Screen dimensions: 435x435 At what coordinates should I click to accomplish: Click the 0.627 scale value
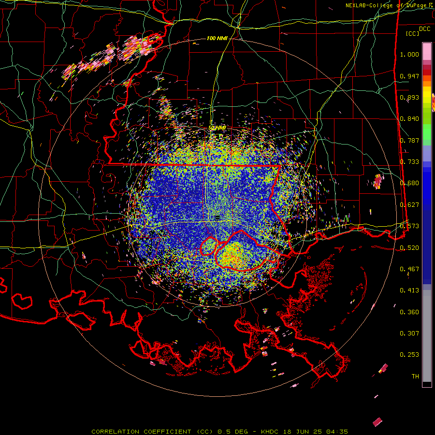click(409, 204)
